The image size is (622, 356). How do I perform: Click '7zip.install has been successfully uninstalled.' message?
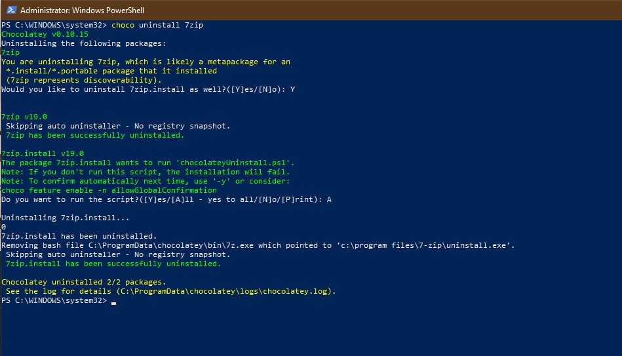click(x=113, y=264)
